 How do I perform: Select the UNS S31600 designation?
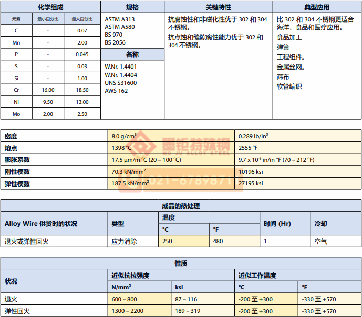point(121,83)
